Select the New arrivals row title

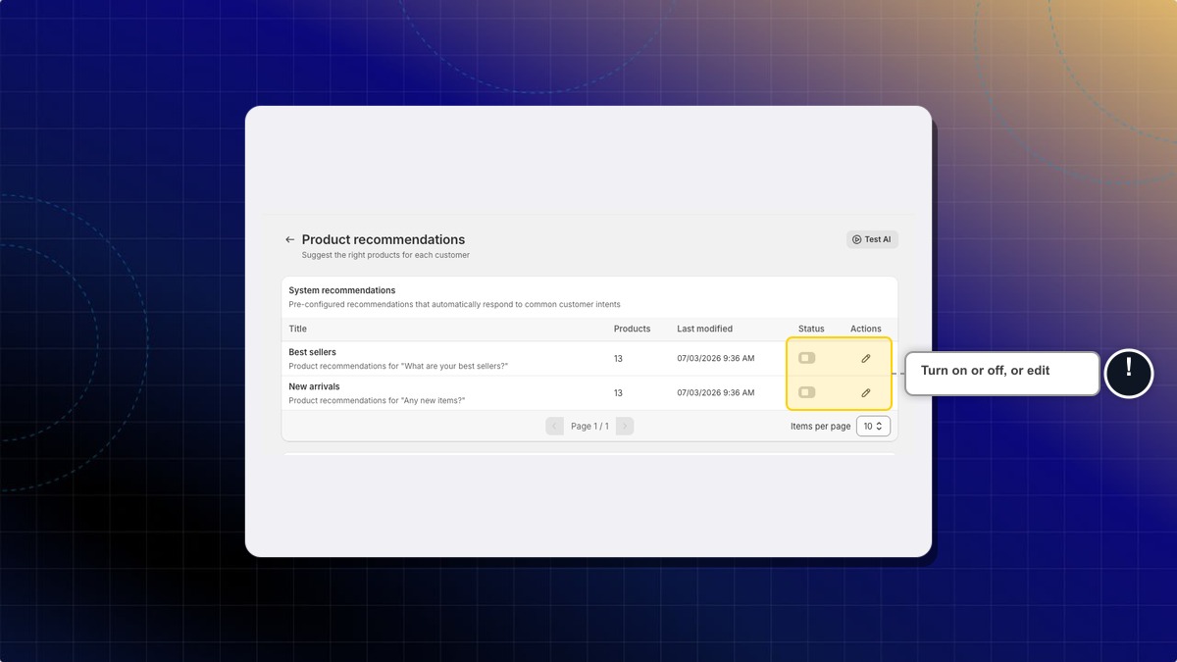(314, 386)
